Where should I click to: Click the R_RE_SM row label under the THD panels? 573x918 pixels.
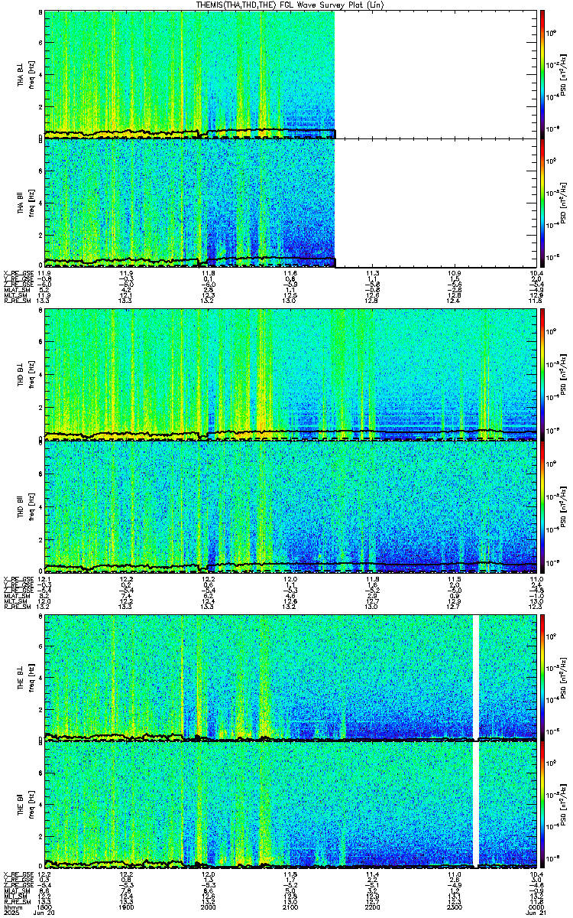(x=18, y=606)
